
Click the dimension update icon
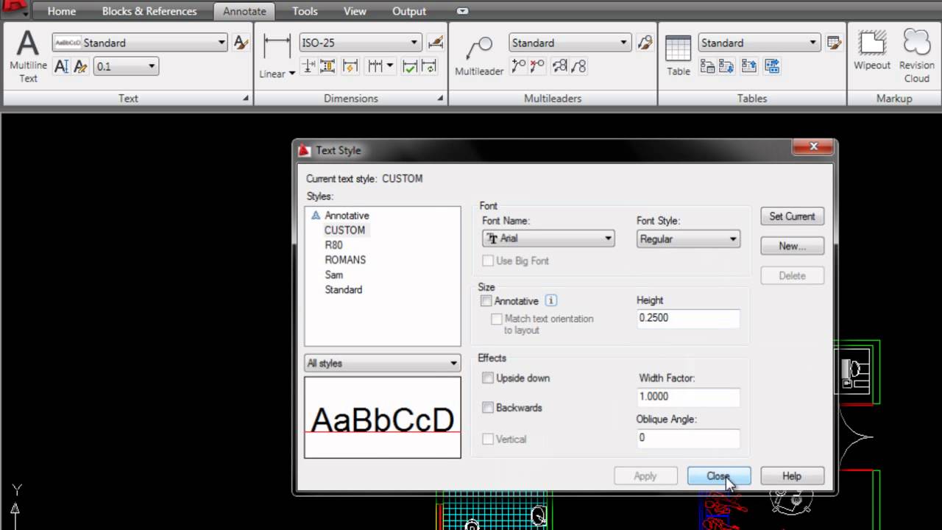point(429,66)
